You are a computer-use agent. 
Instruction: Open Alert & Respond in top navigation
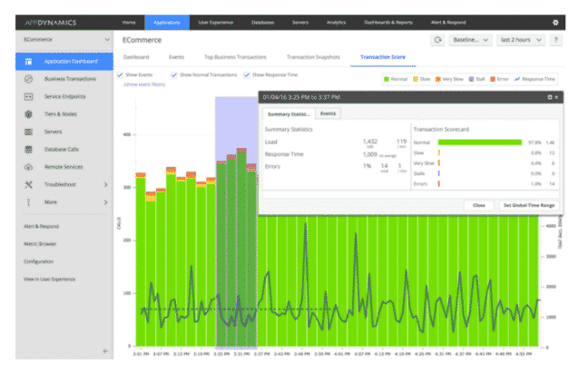448,23
